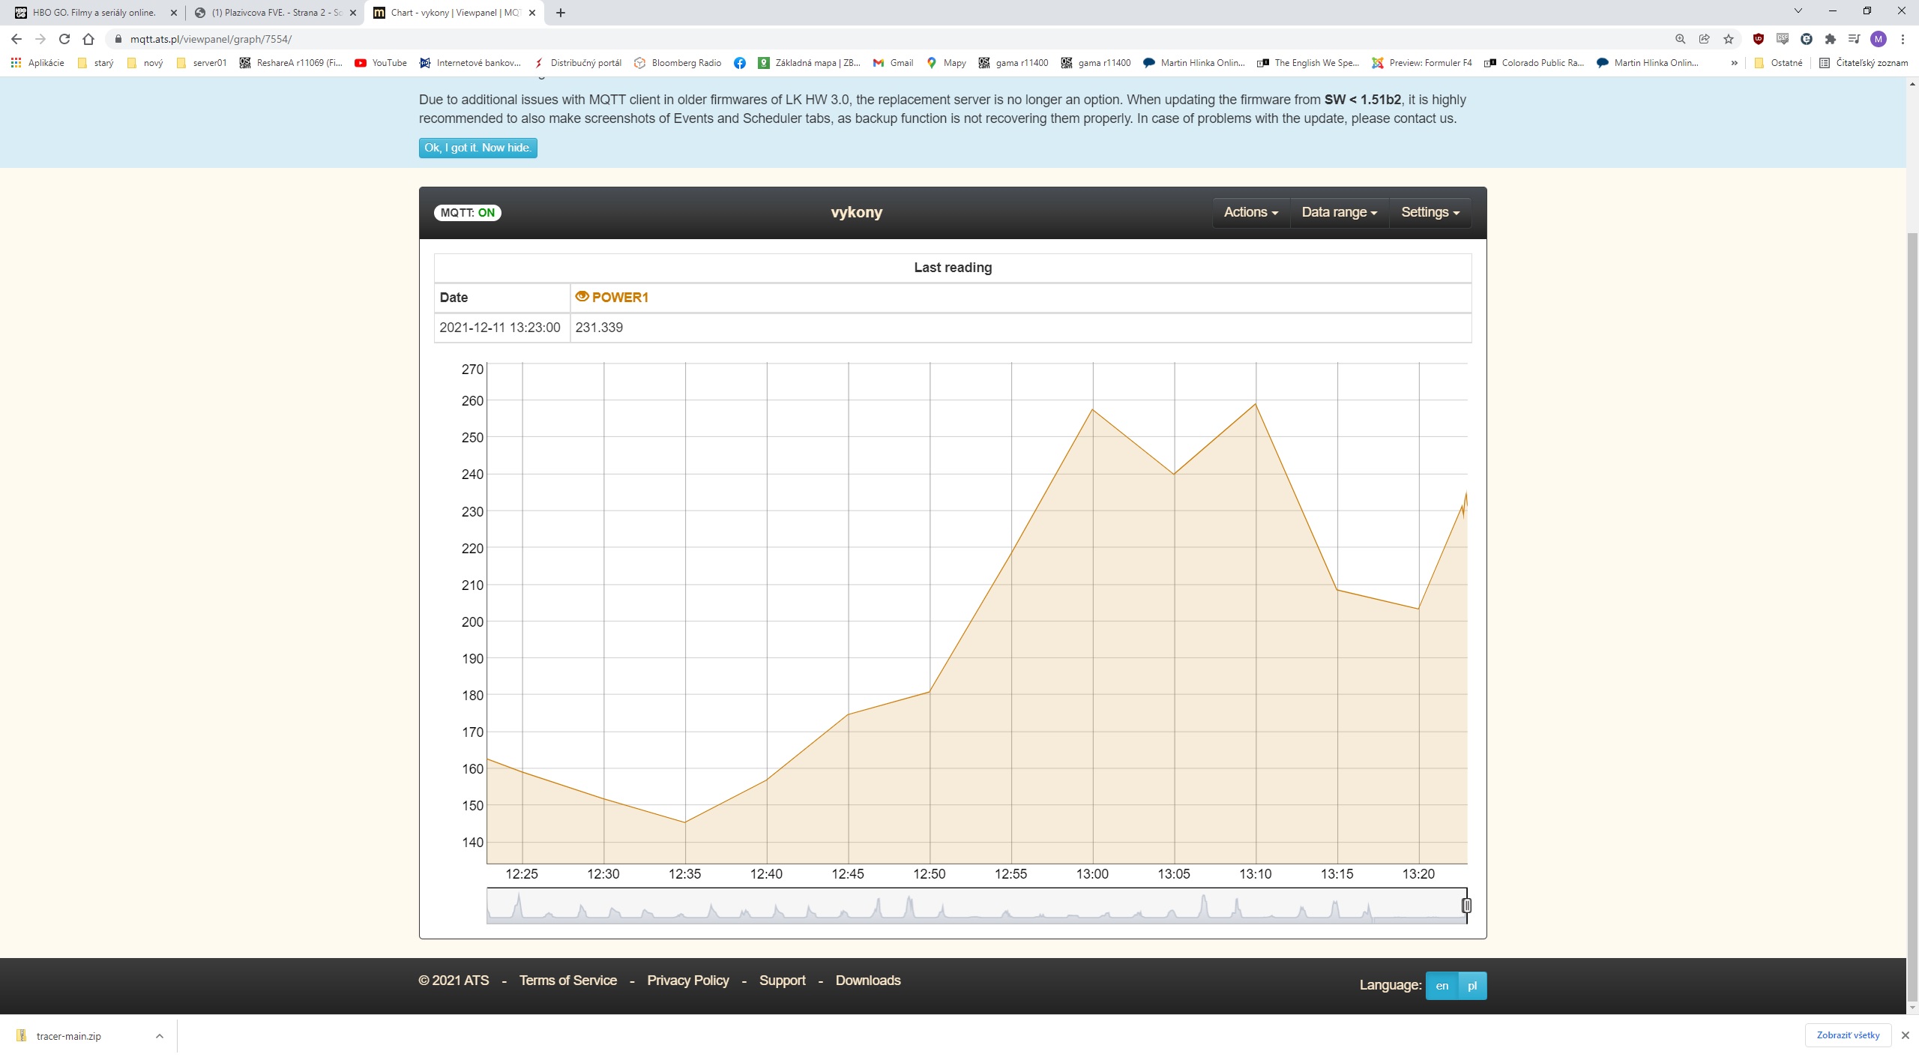1919x1057 pixels.
Task: Close the downloads bar
Action: point(1905,1035)
